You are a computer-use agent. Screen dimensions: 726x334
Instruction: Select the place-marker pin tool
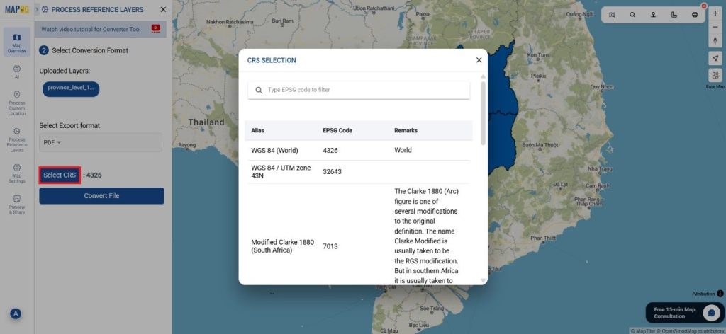(653, 15)
